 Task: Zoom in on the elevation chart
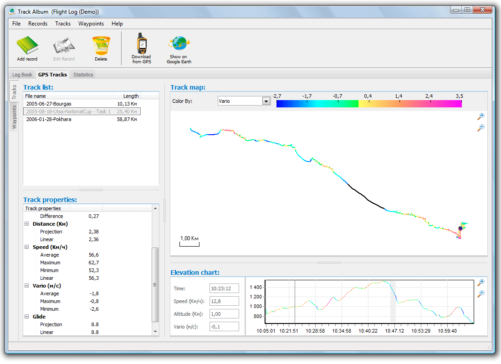click(x=481, y=282)
